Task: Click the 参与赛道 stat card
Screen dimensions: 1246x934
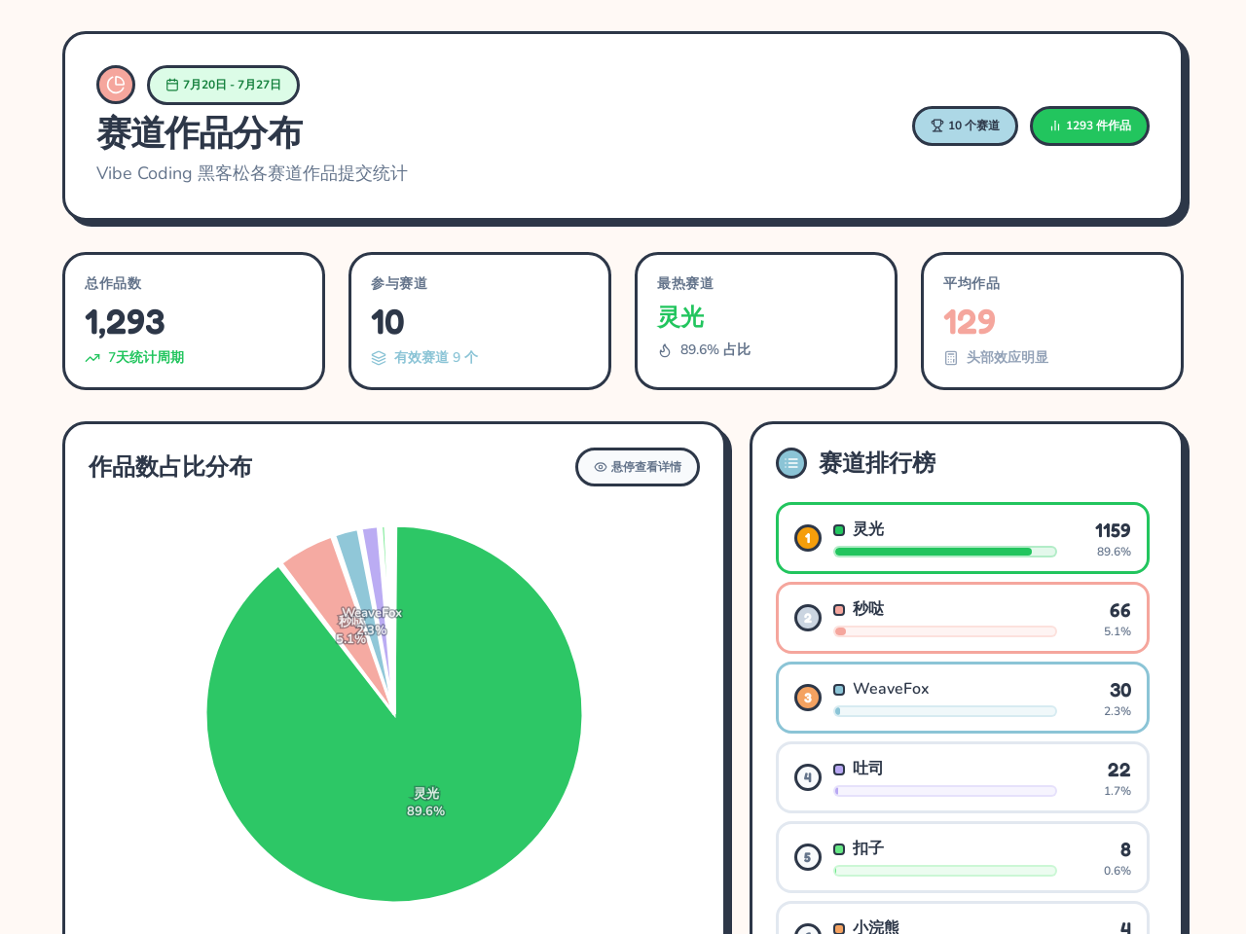Action: pos(480,321)
